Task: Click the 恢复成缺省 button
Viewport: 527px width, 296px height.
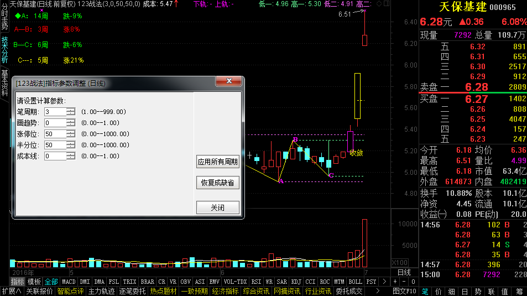Action: point(218,183)
